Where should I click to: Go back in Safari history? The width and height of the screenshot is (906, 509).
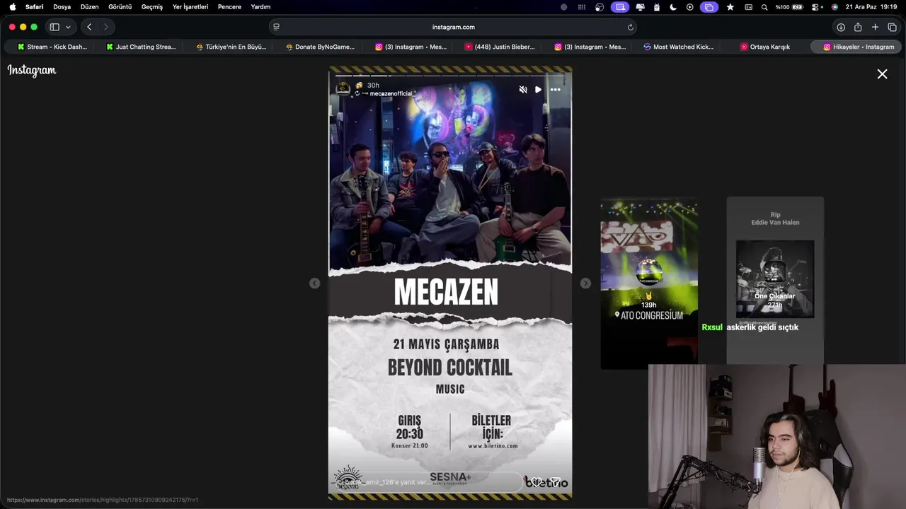coord(89,27)
